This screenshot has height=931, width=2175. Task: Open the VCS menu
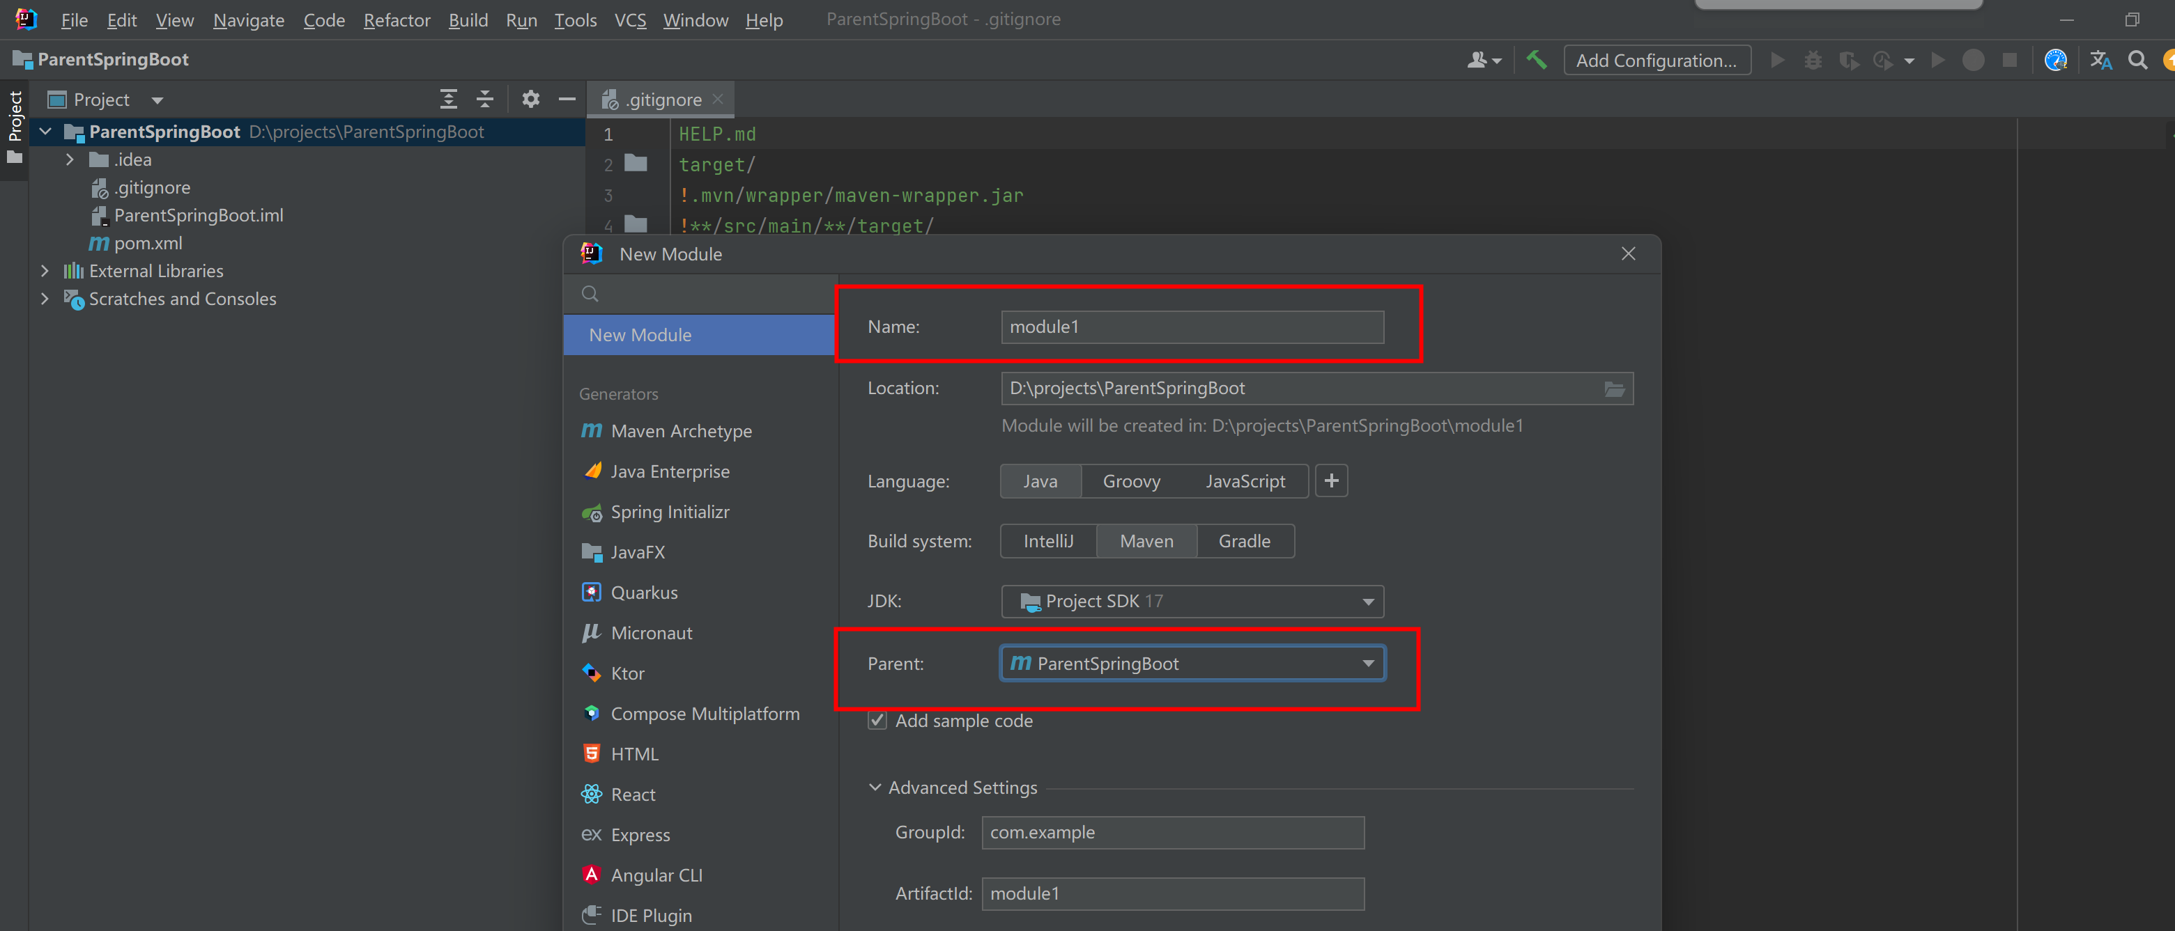[630, 19]
